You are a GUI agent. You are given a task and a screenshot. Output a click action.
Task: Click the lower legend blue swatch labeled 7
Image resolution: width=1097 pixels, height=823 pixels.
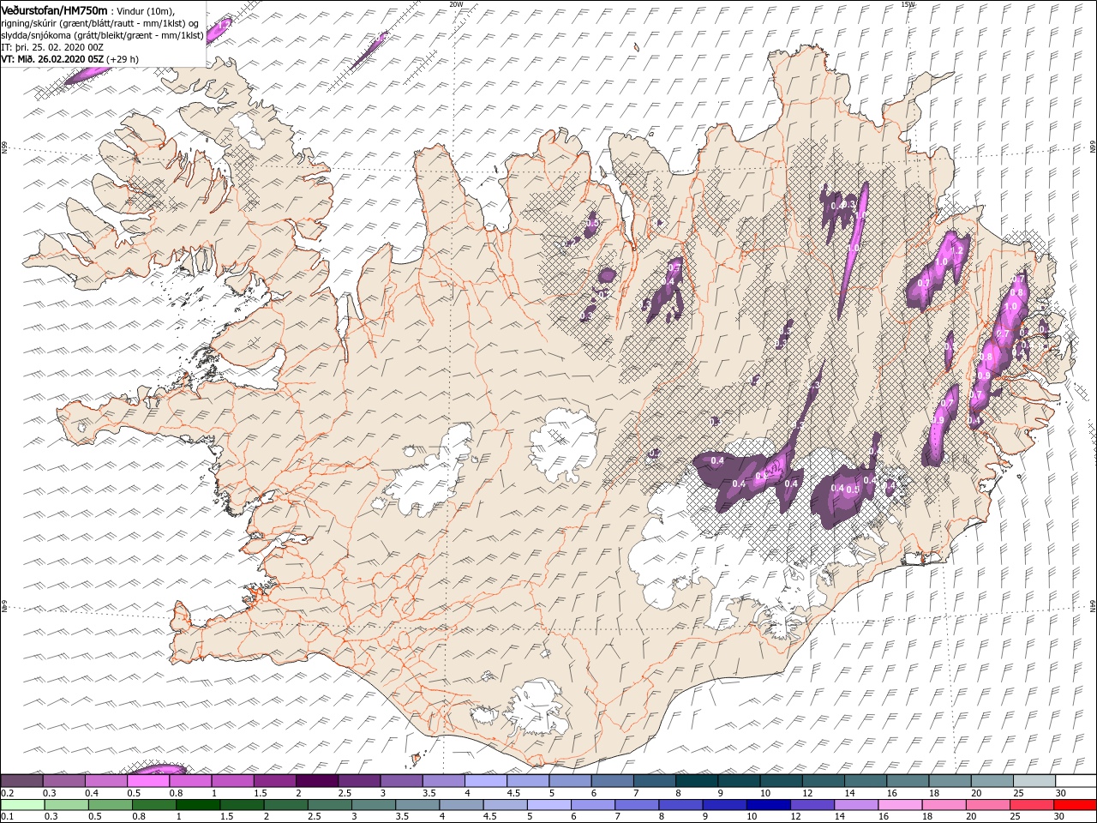(x=636, y=805)
